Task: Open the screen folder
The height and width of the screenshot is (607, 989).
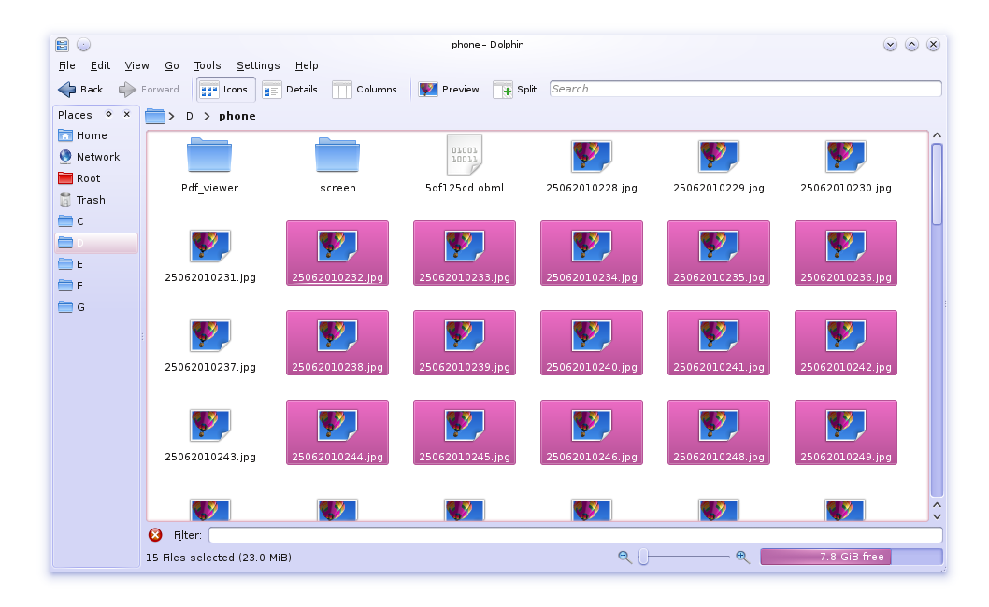Action: tap(337, 165)
